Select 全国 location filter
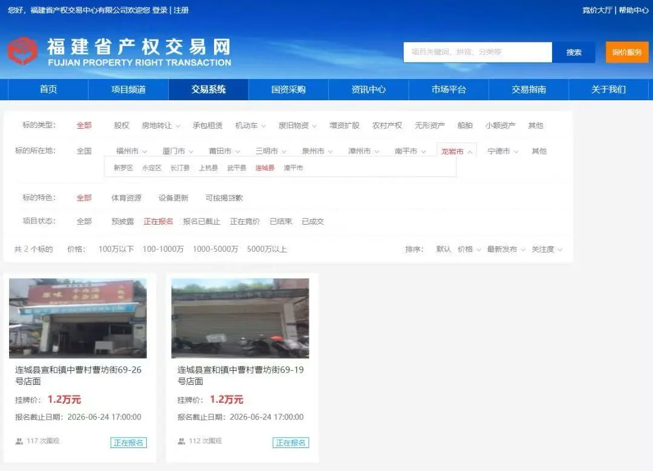This screenshot has width=653, height=471. point(84,151)
